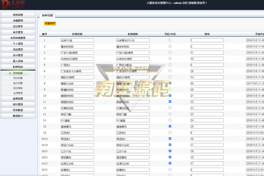This screenshot has height=176, width=264.
Task: Click the 排序 column header
Action: point(207,34)
